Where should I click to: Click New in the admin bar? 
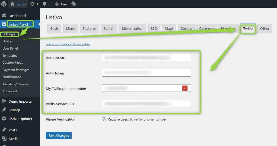click(x=64, y=4)
